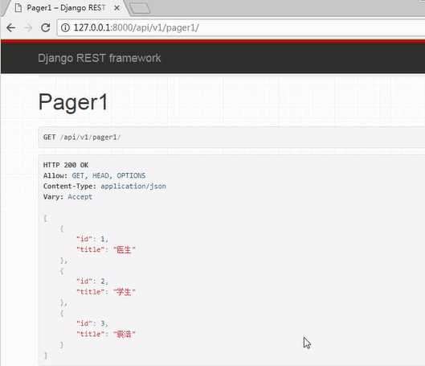Click the title value of id 1
This screenshot has height=366, width=425.
click(125, 249)
